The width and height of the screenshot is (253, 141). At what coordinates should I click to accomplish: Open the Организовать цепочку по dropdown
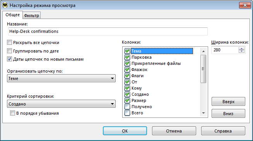point(61,78)
